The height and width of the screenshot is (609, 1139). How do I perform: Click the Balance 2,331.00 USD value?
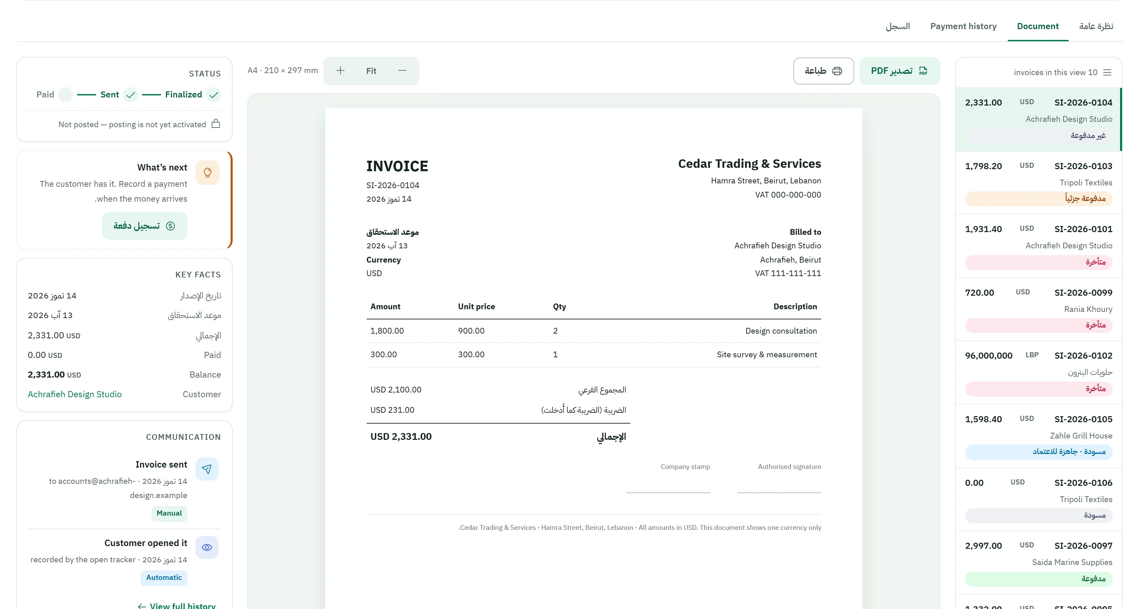(54, 375)
